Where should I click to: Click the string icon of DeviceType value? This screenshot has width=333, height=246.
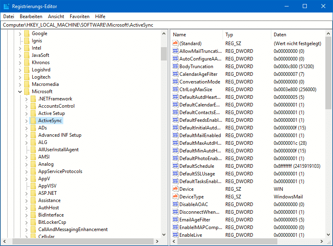click(175, 196)
